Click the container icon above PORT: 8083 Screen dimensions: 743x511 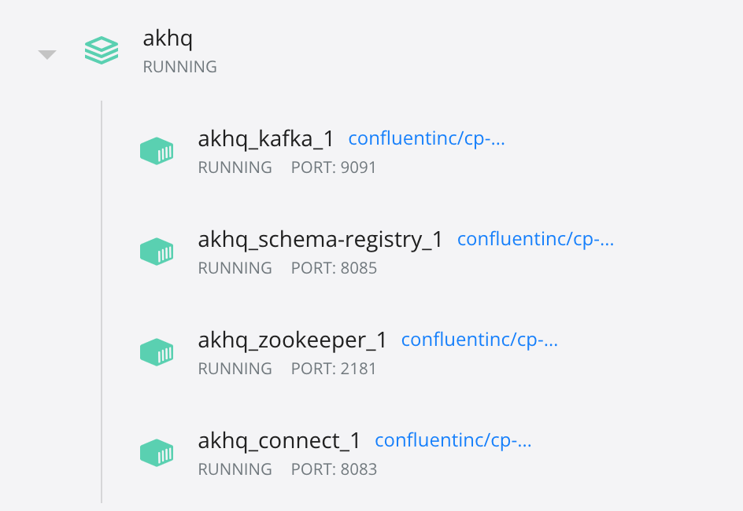pos(157,452)
